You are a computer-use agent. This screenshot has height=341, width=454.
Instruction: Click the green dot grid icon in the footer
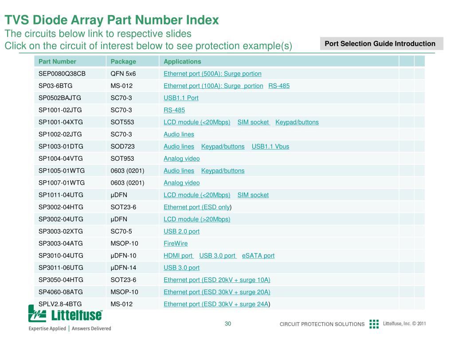374,324
